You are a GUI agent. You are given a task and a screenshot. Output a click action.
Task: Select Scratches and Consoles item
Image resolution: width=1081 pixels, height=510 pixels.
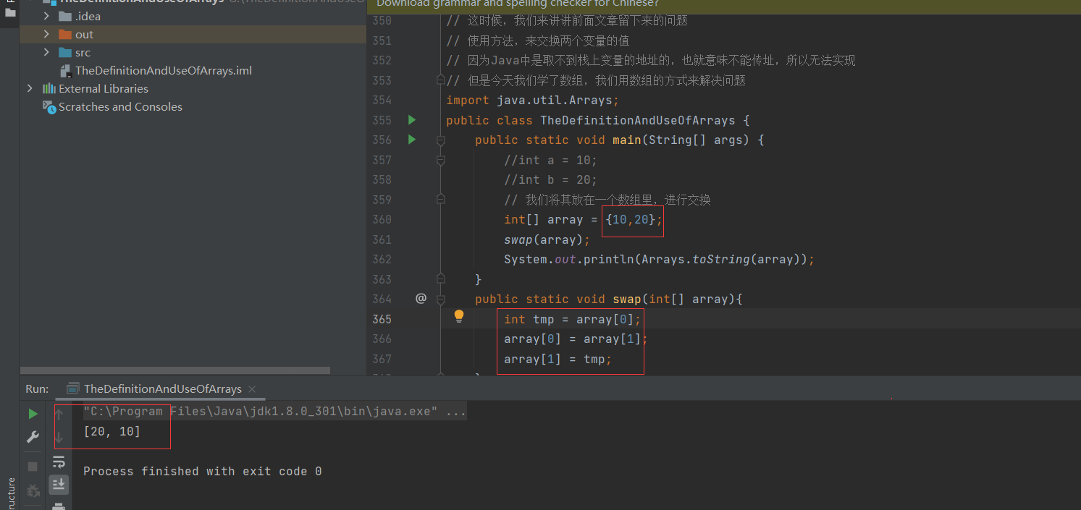click(x=120, y=106)
